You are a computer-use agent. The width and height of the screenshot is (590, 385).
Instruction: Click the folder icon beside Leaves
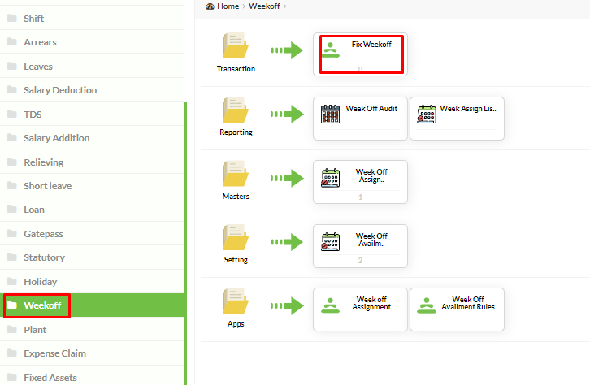(12, 66)
